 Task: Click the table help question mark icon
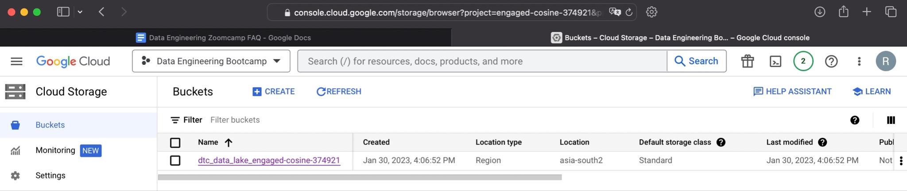855,120
